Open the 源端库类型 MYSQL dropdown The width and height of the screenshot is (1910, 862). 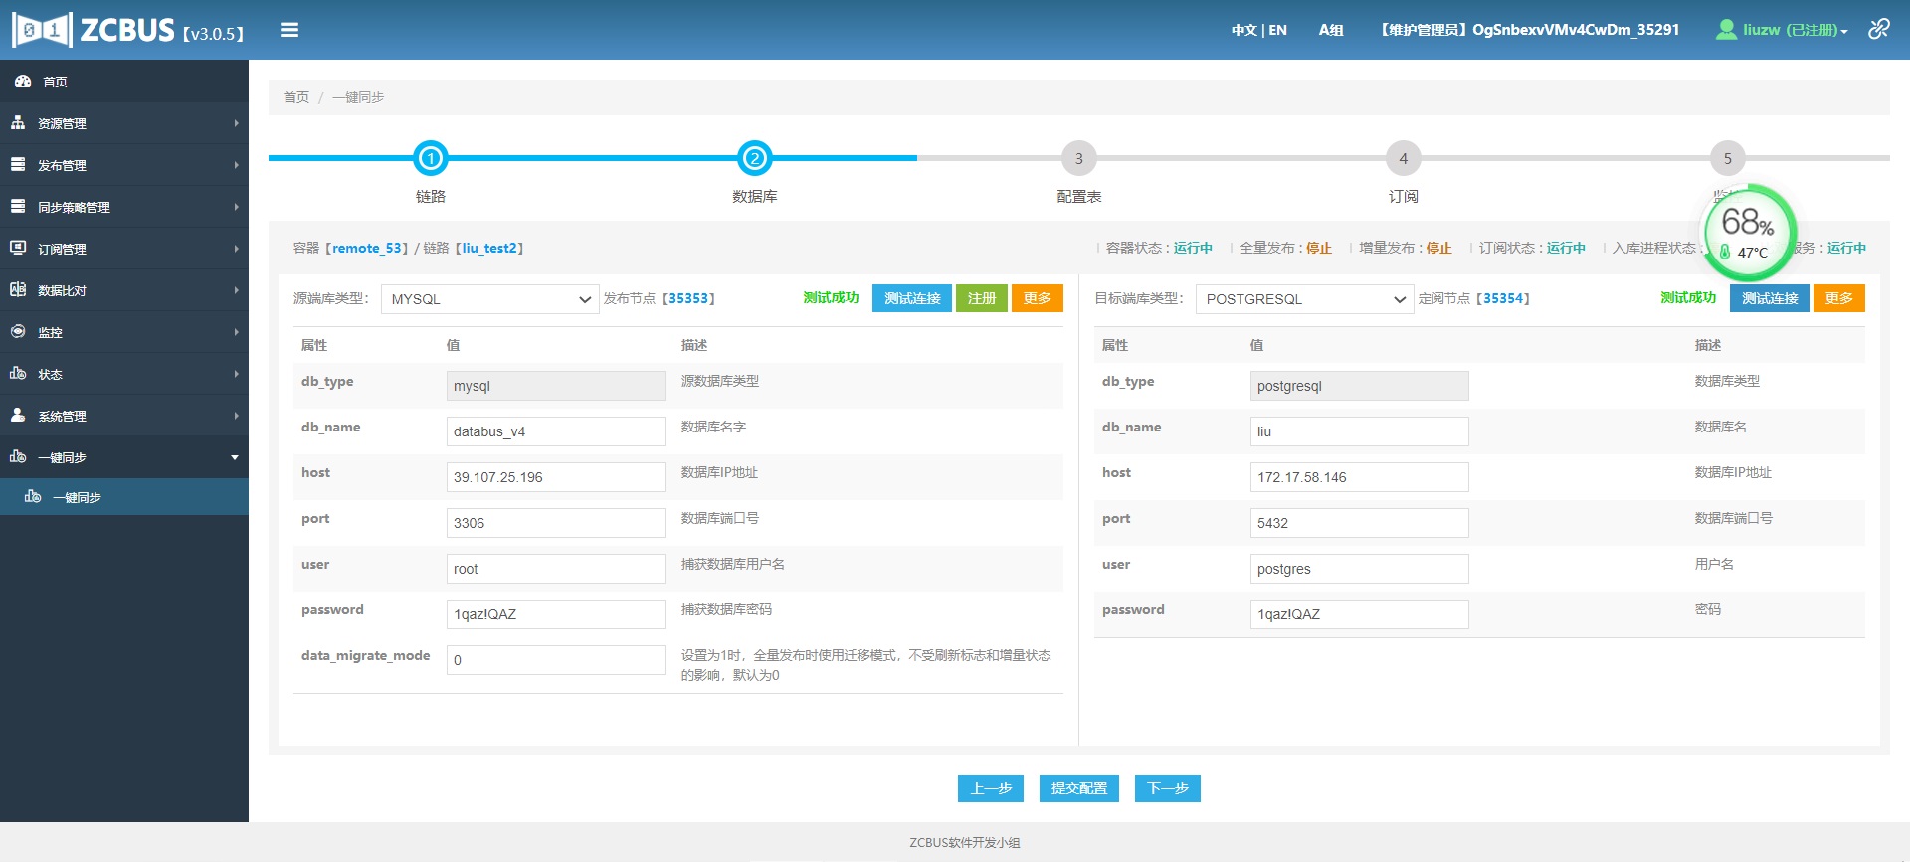click(x=489, y=299)
